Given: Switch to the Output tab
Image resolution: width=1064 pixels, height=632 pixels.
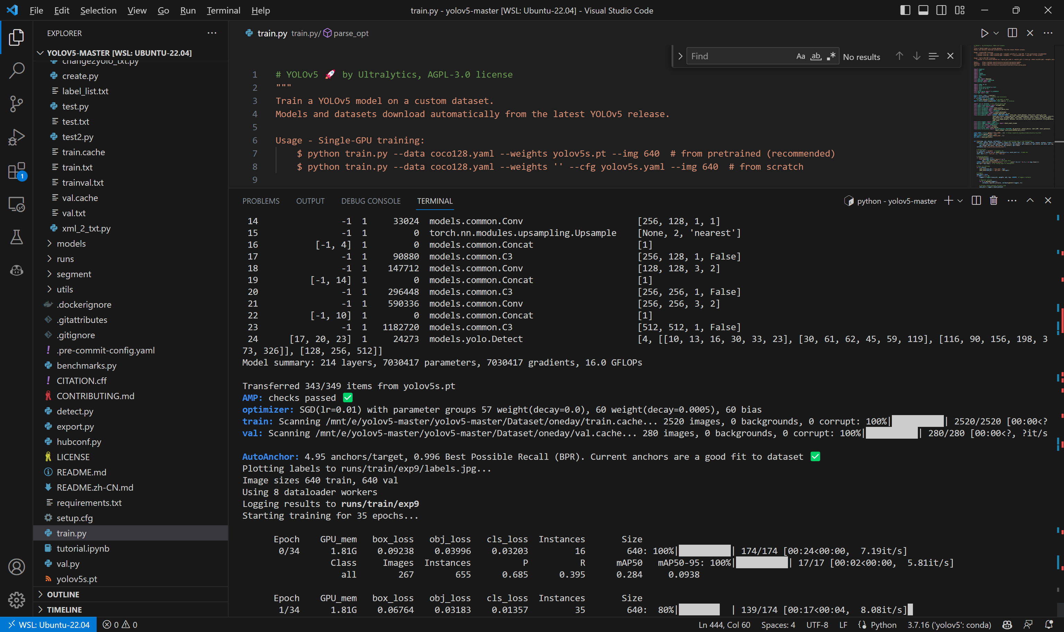Looking at the screenshot, I should pyautogui.click(x=310, y=201).
